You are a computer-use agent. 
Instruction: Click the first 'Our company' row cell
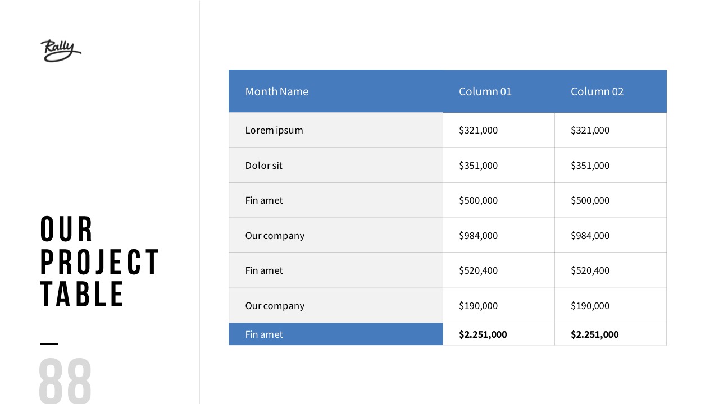[x=275, y=236]
